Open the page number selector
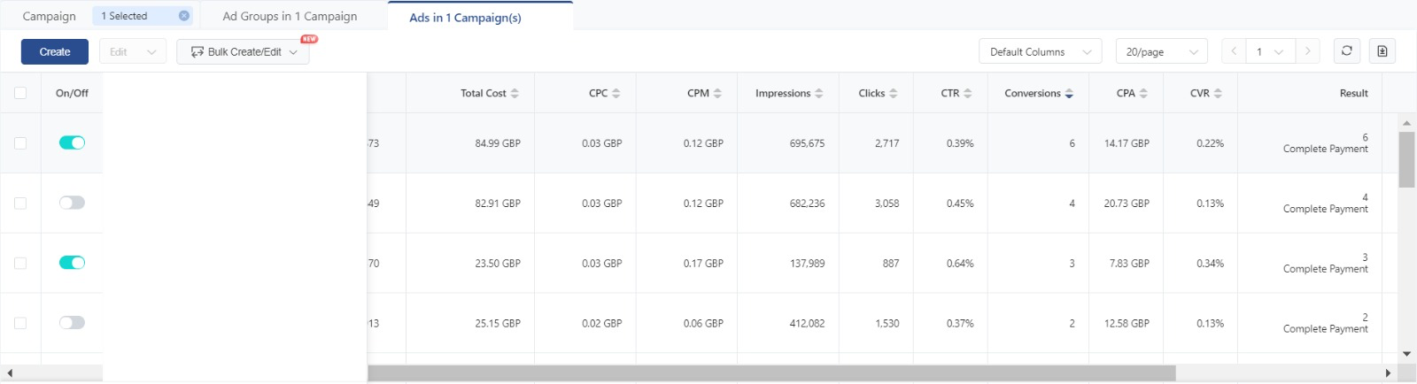 pos(1269,52)
